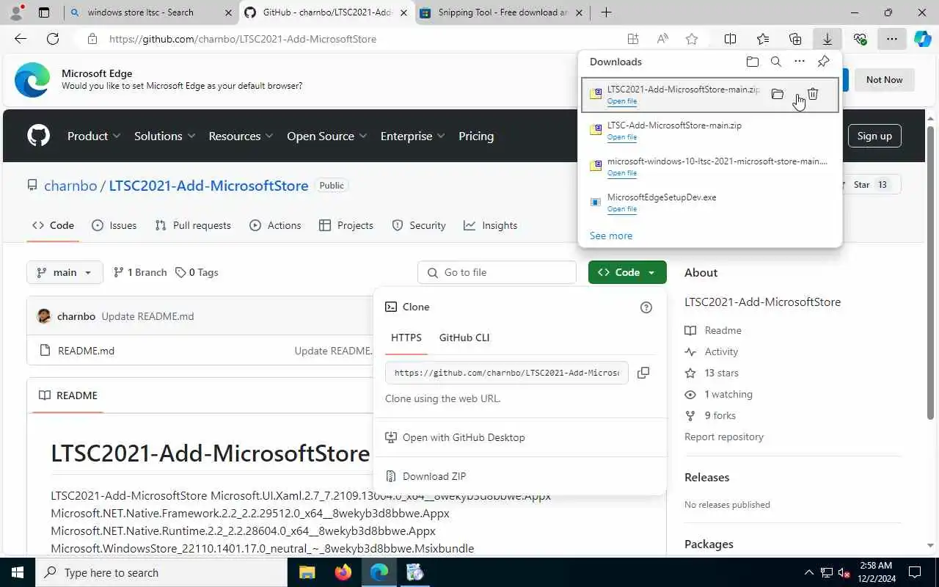Viewport: 939px width, 587px height.
Task: Expand the Enterprise menu
Action: (413, 136)
